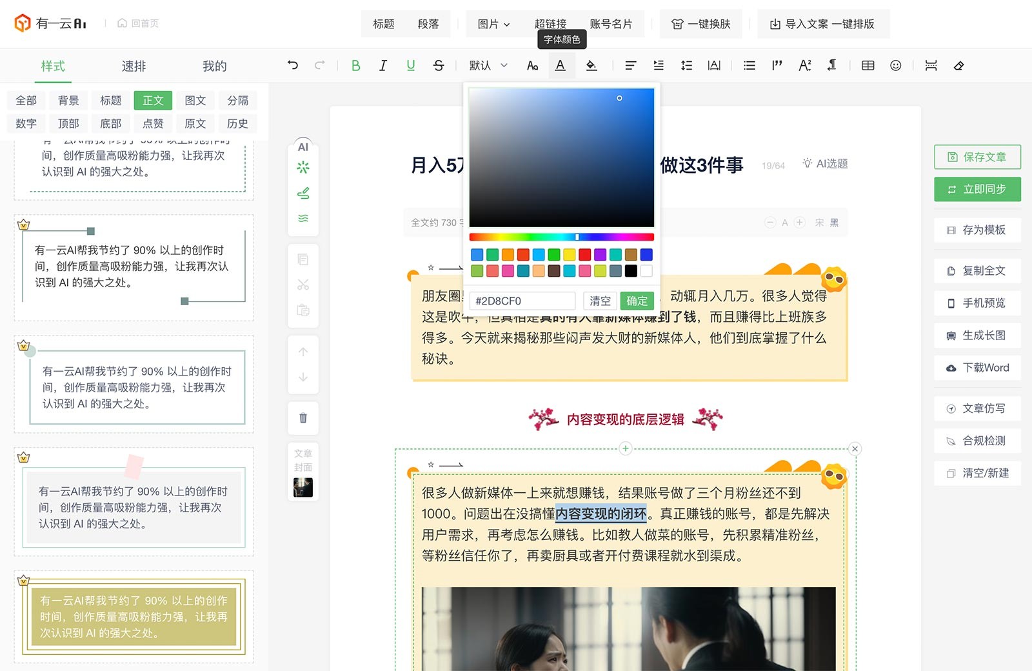Toggle bold formatting
The height and width of the screenshot is (671, 1032).
(x=355, y=65)
